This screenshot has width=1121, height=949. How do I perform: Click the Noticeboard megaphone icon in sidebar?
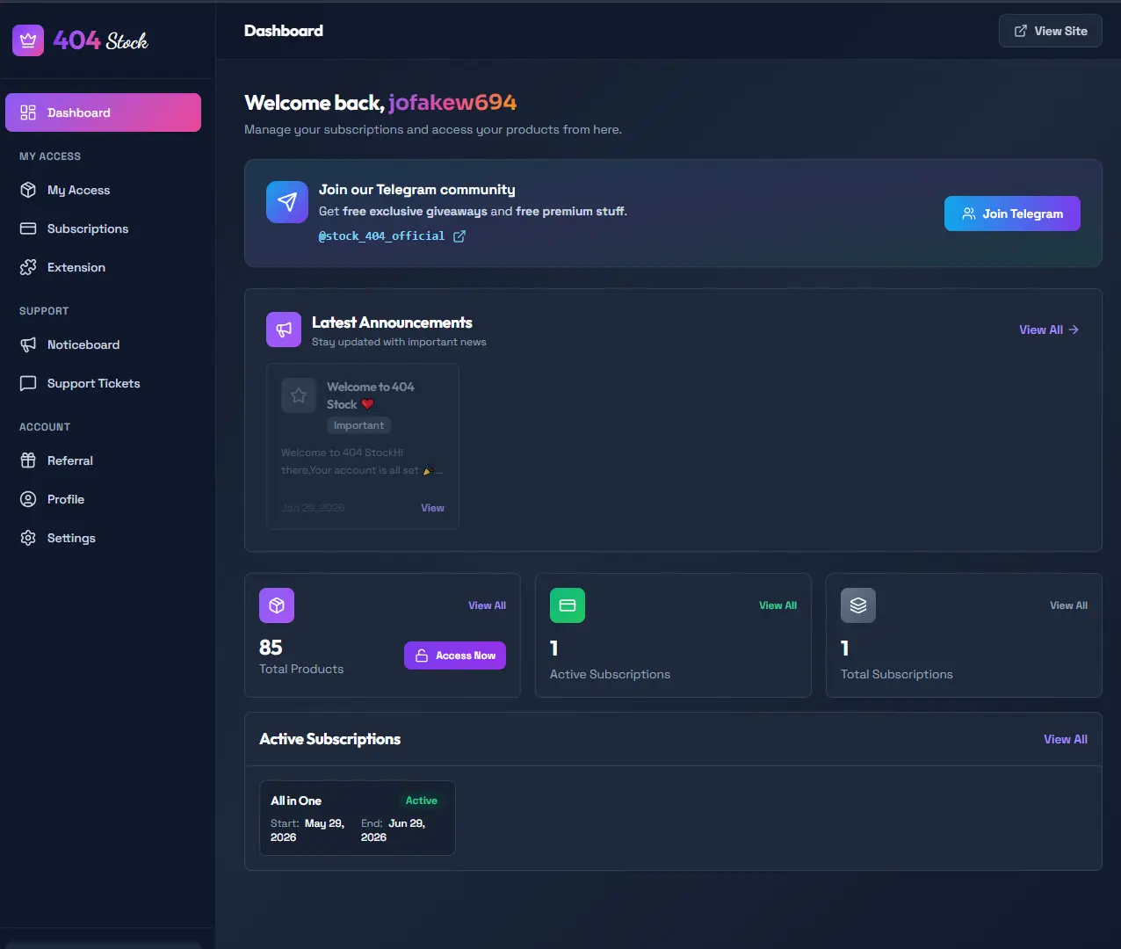tap(28, 344)
